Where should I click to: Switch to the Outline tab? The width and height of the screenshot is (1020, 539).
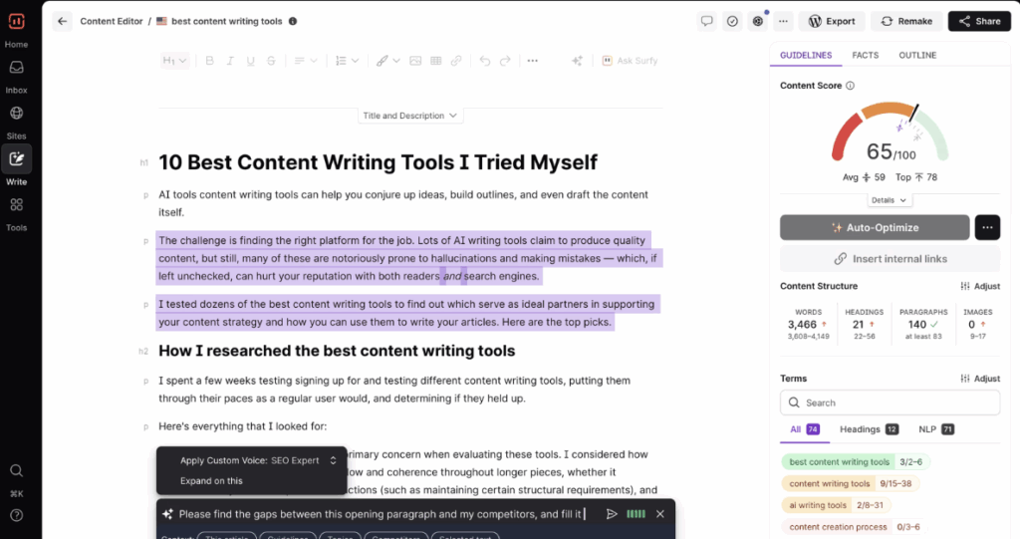coord(916,55)
